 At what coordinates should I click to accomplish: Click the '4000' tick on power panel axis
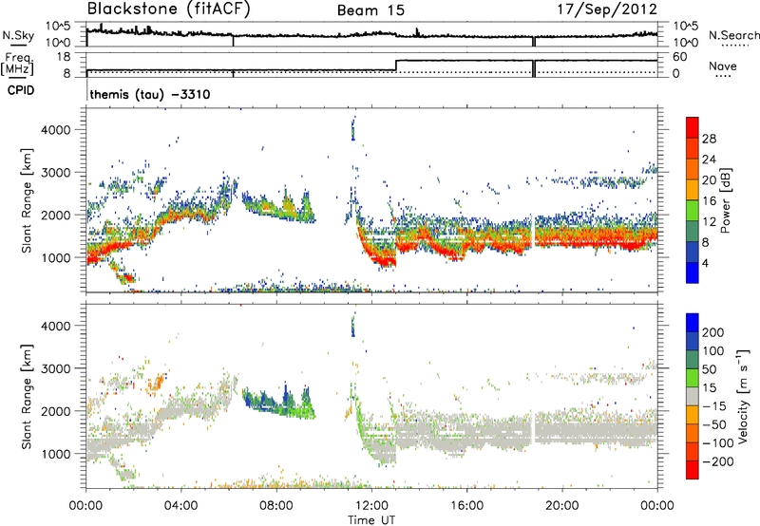click(x=55, y=130)
